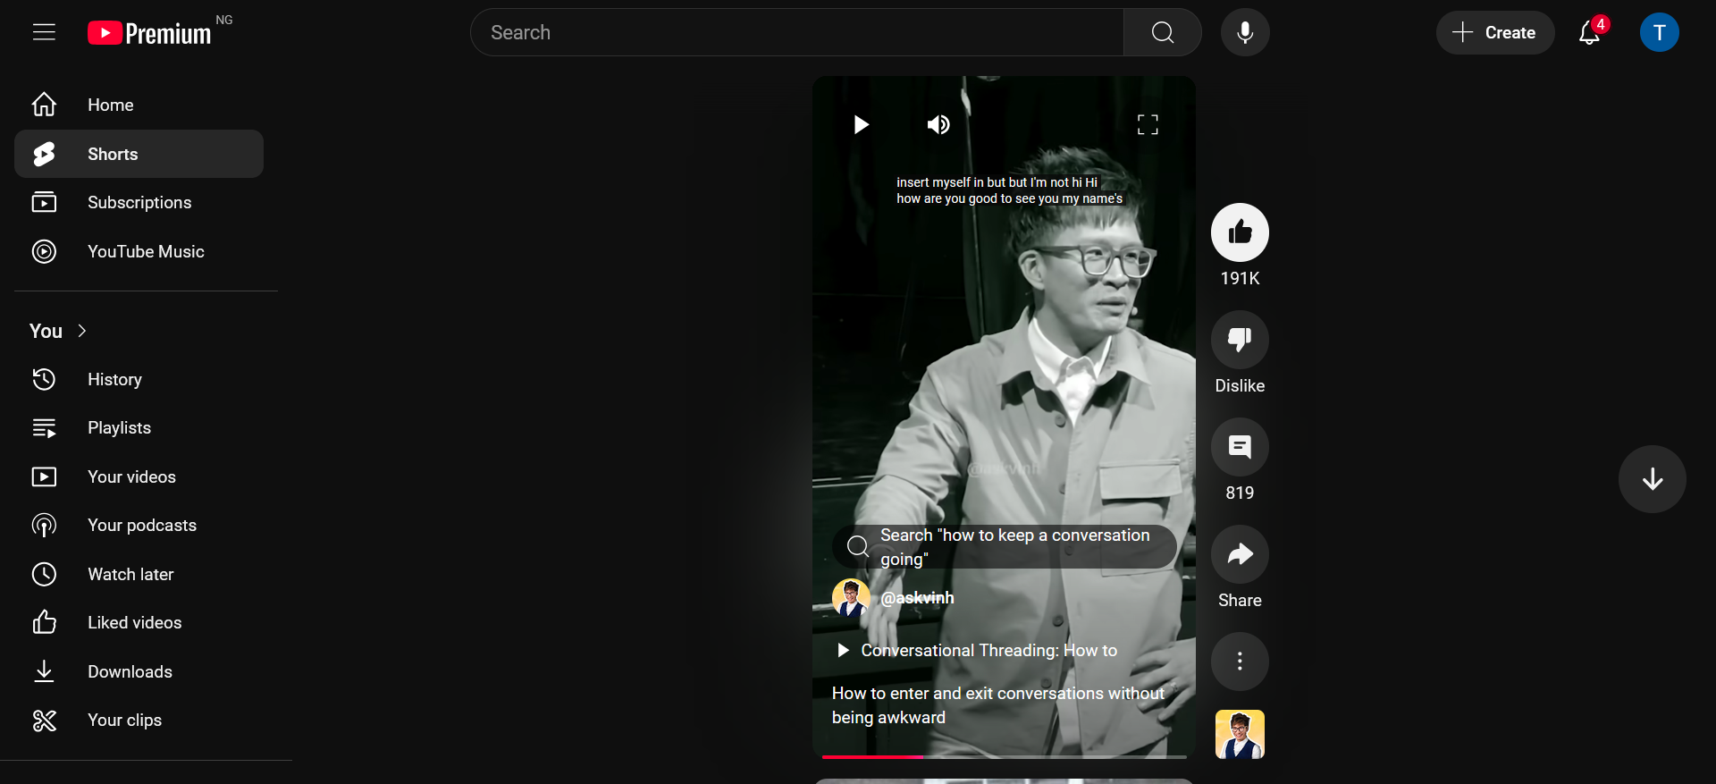Open Playlists page

coord(139,427)
